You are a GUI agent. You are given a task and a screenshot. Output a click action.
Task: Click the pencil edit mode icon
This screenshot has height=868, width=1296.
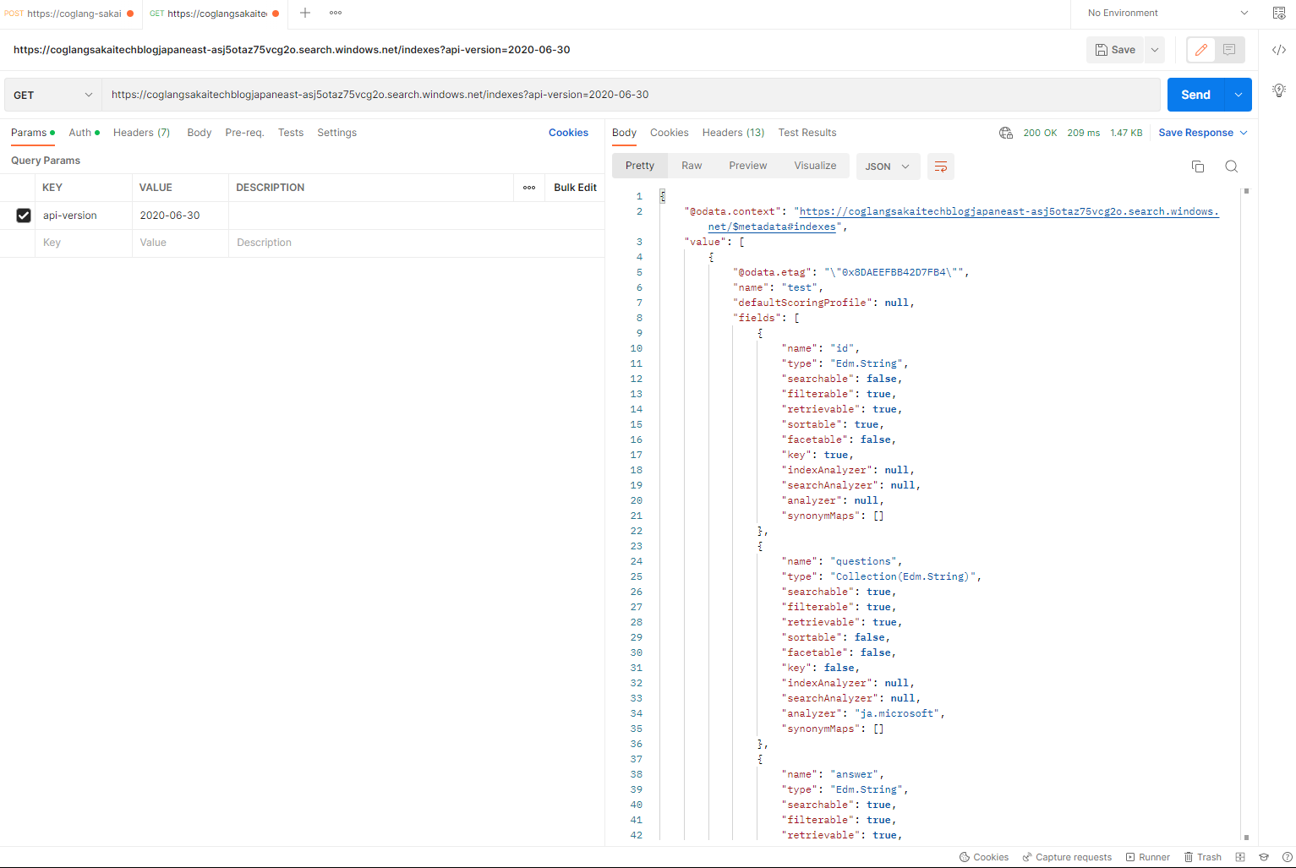click(x=1200, y=50)
